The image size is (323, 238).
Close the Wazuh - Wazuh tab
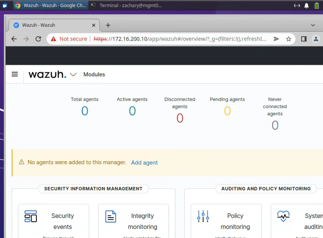tap(94, 25)
